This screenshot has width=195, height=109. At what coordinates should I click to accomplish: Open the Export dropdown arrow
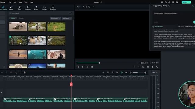pos(190,2)
